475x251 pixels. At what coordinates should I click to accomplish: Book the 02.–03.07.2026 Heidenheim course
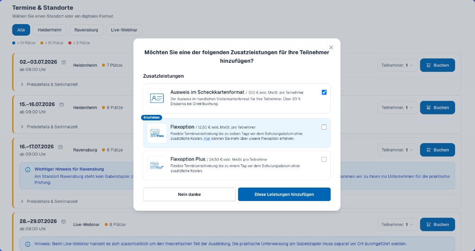(x=437, y=65)
